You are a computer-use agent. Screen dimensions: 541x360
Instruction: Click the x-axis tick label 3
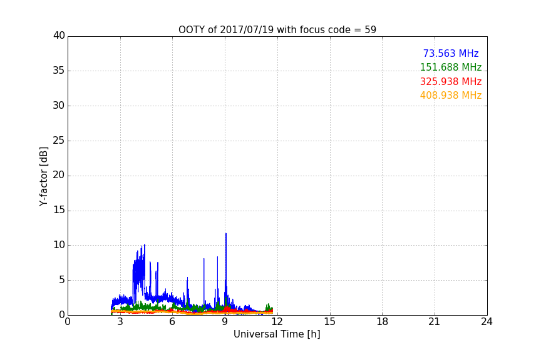(x=120, y=322)
